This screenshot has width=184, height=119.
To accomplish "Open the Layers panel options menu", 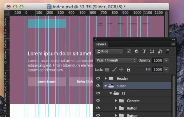I will pyautogui.click(x=173, y=44).
